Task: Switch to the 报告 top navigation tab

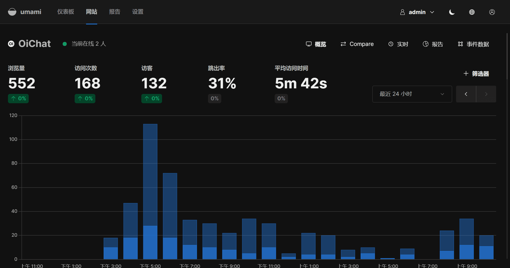Action: pos(114,12)
